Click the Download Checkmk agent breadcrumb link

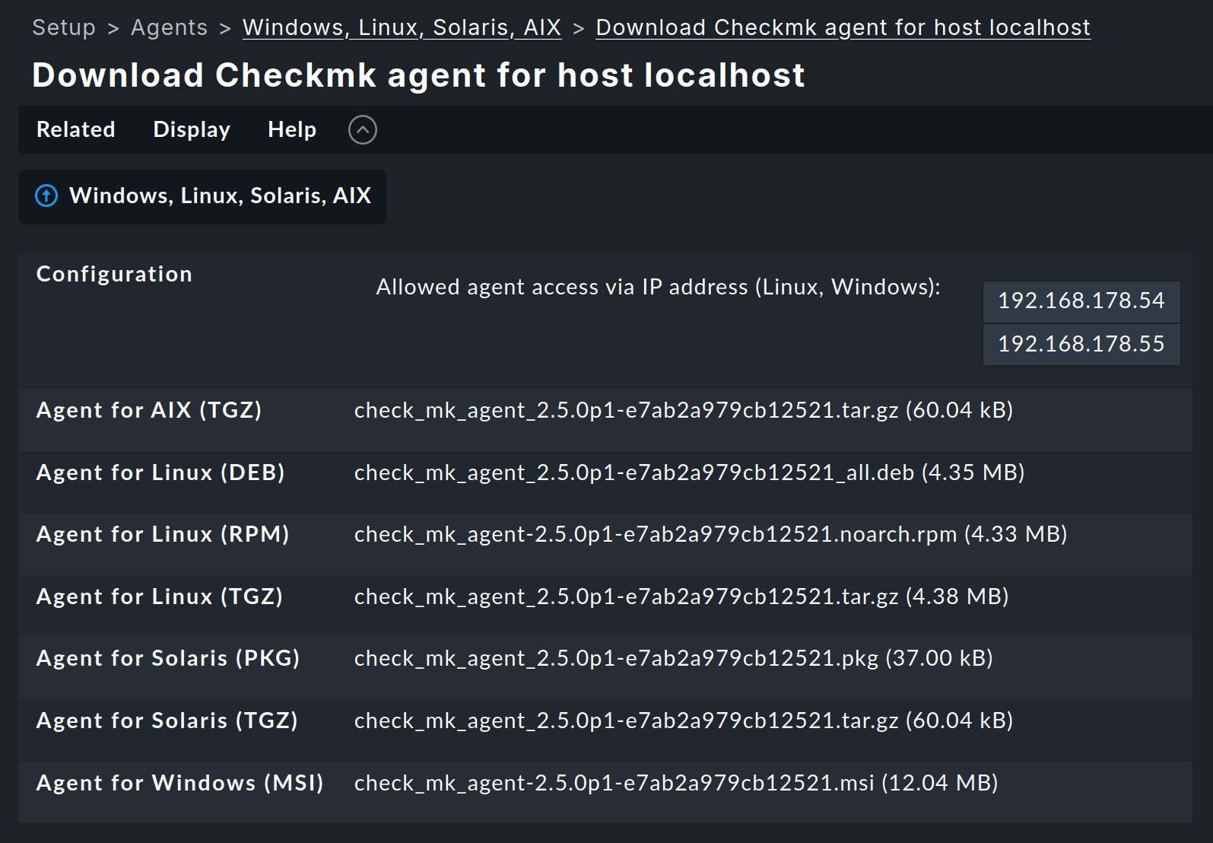coord(843,27)
